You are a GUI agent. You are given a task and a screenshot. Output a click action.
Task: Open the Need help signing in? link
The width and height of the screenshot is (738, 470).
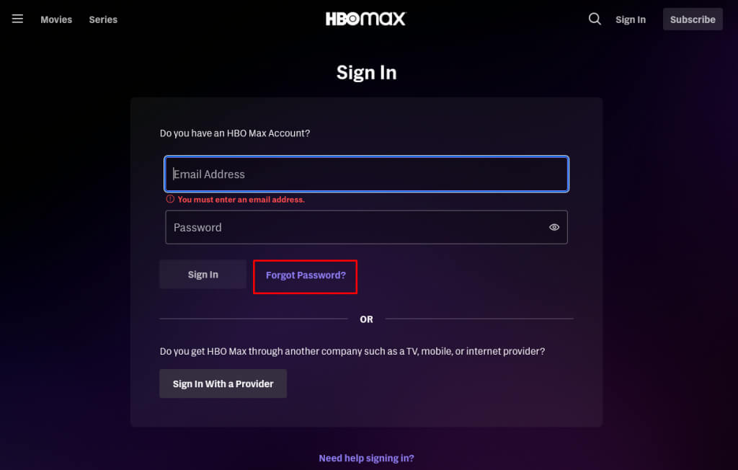coord(366,458)
